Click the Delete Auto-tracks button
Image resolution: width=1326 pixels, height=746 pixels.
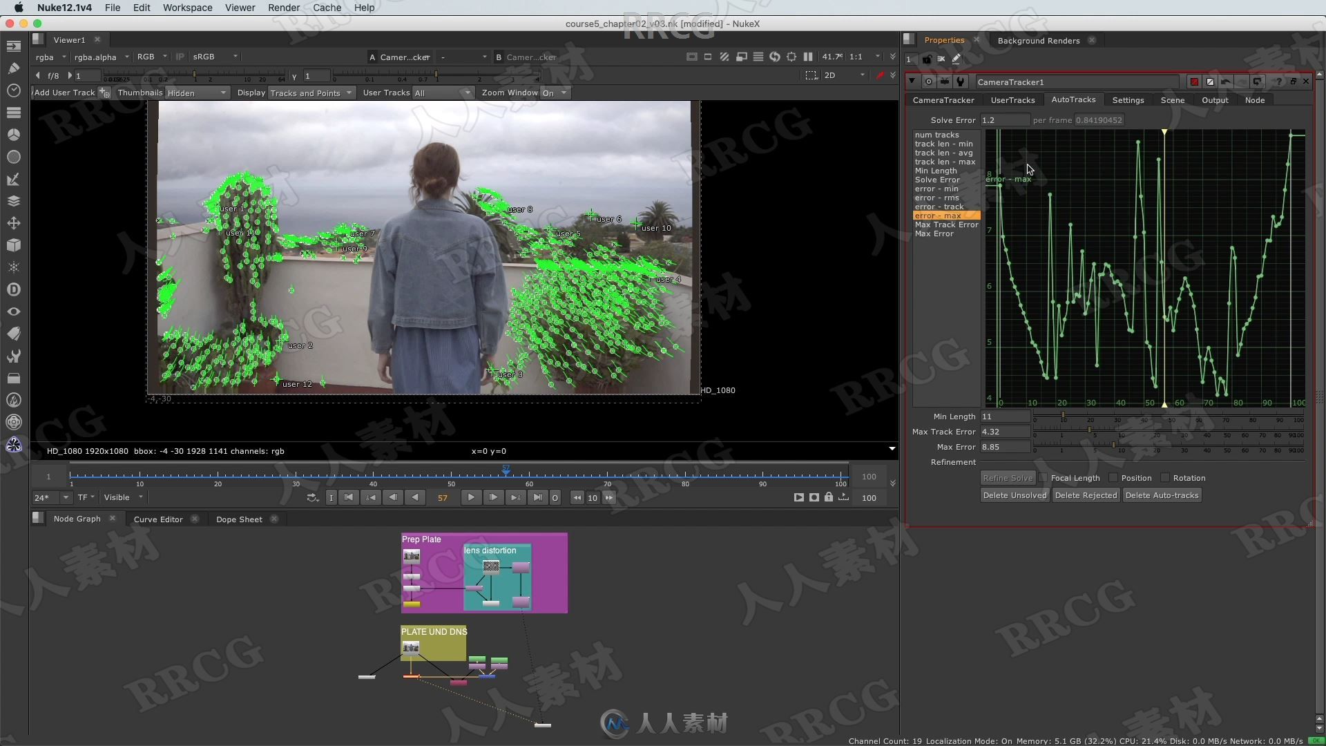1162,495
